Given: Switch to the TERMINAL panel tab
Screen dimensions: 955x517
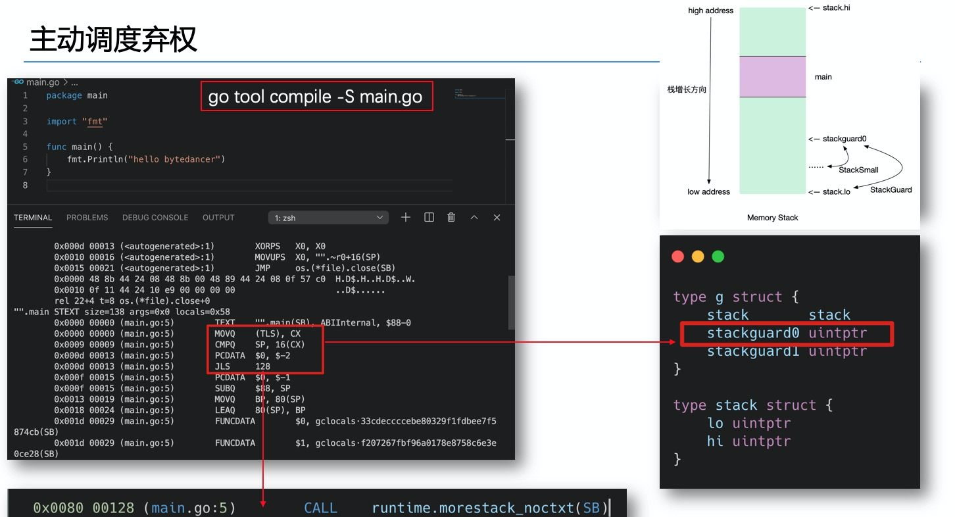Looking at the screenshot, I should click(x=33, y=218).
